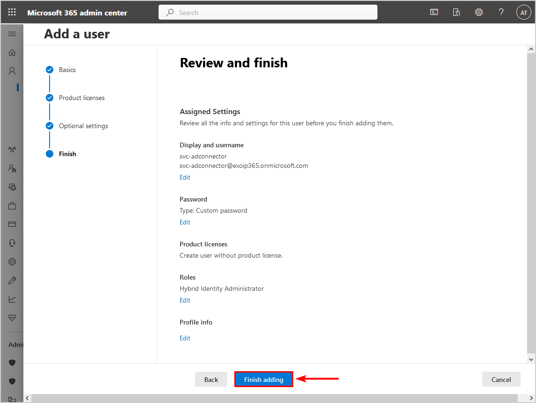The image size is (536, 403).
Task: Go to Home in the sidebar
Action: 12,52
